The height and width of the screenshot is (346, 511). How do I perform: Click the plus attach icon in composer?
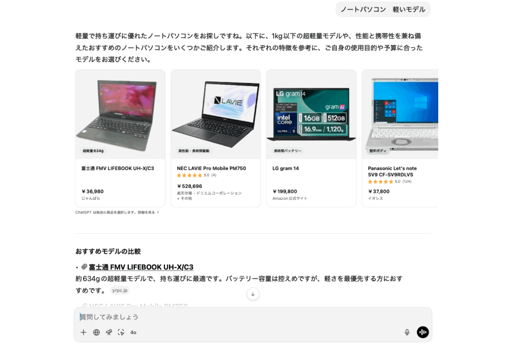point(83,333)
